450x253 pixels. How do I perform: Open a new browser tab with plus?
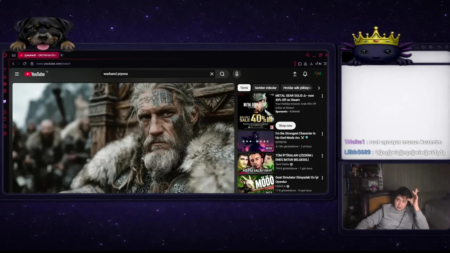tap(62, 55)
